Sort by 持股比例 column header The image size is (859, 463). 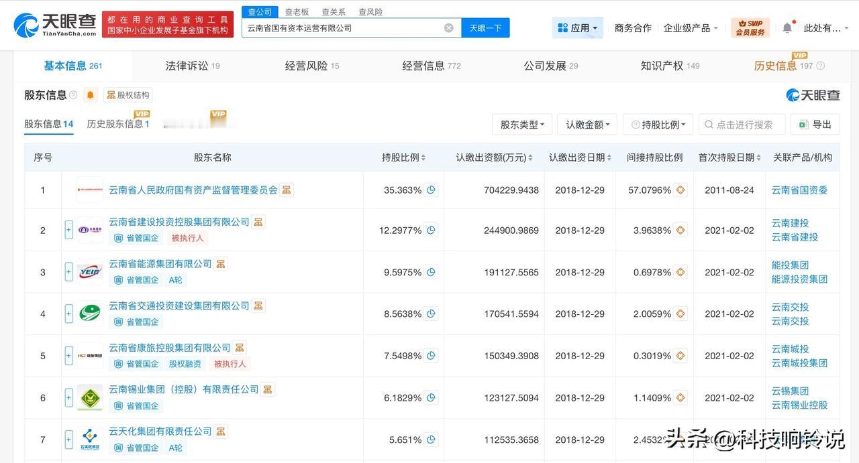pyautogui.click(x=403, y=157)
